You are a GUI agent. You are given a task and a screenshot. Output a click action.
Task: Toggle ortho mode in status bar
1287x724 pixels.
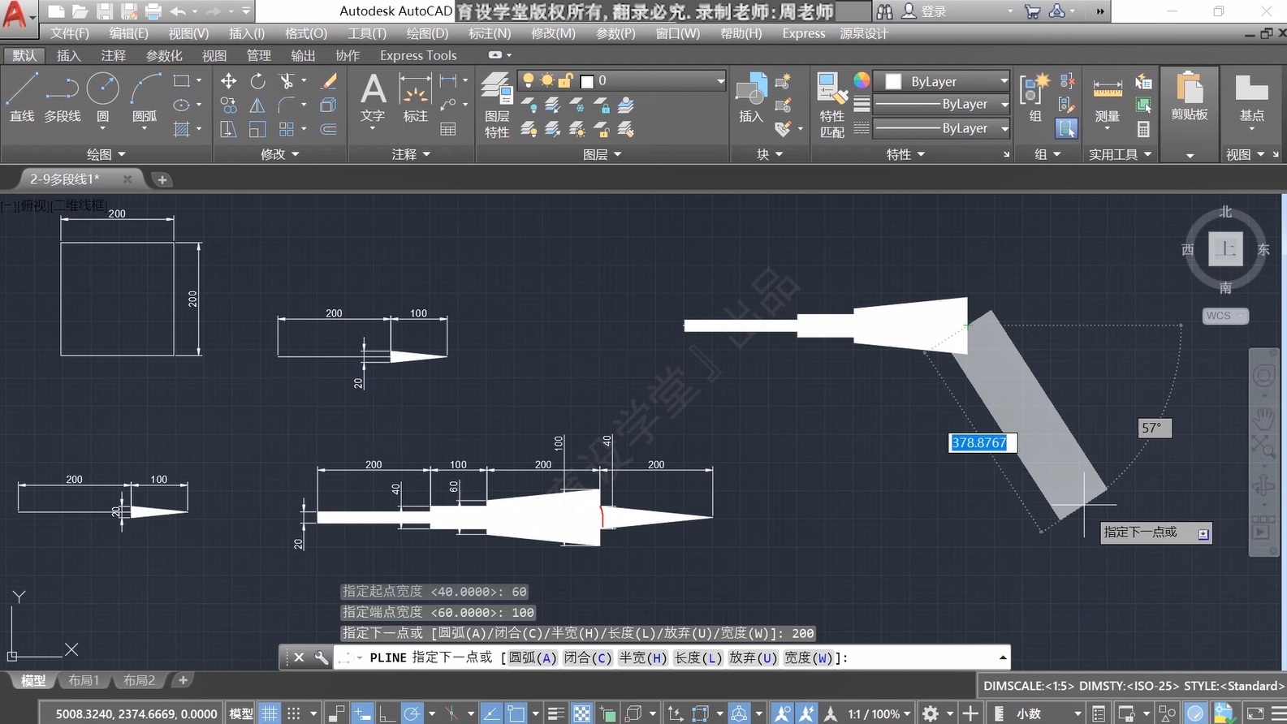(387, 713)
